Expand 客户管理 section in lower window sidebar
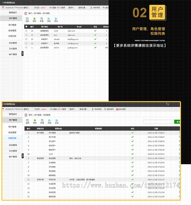191x205 pixels. coord(12,157)
